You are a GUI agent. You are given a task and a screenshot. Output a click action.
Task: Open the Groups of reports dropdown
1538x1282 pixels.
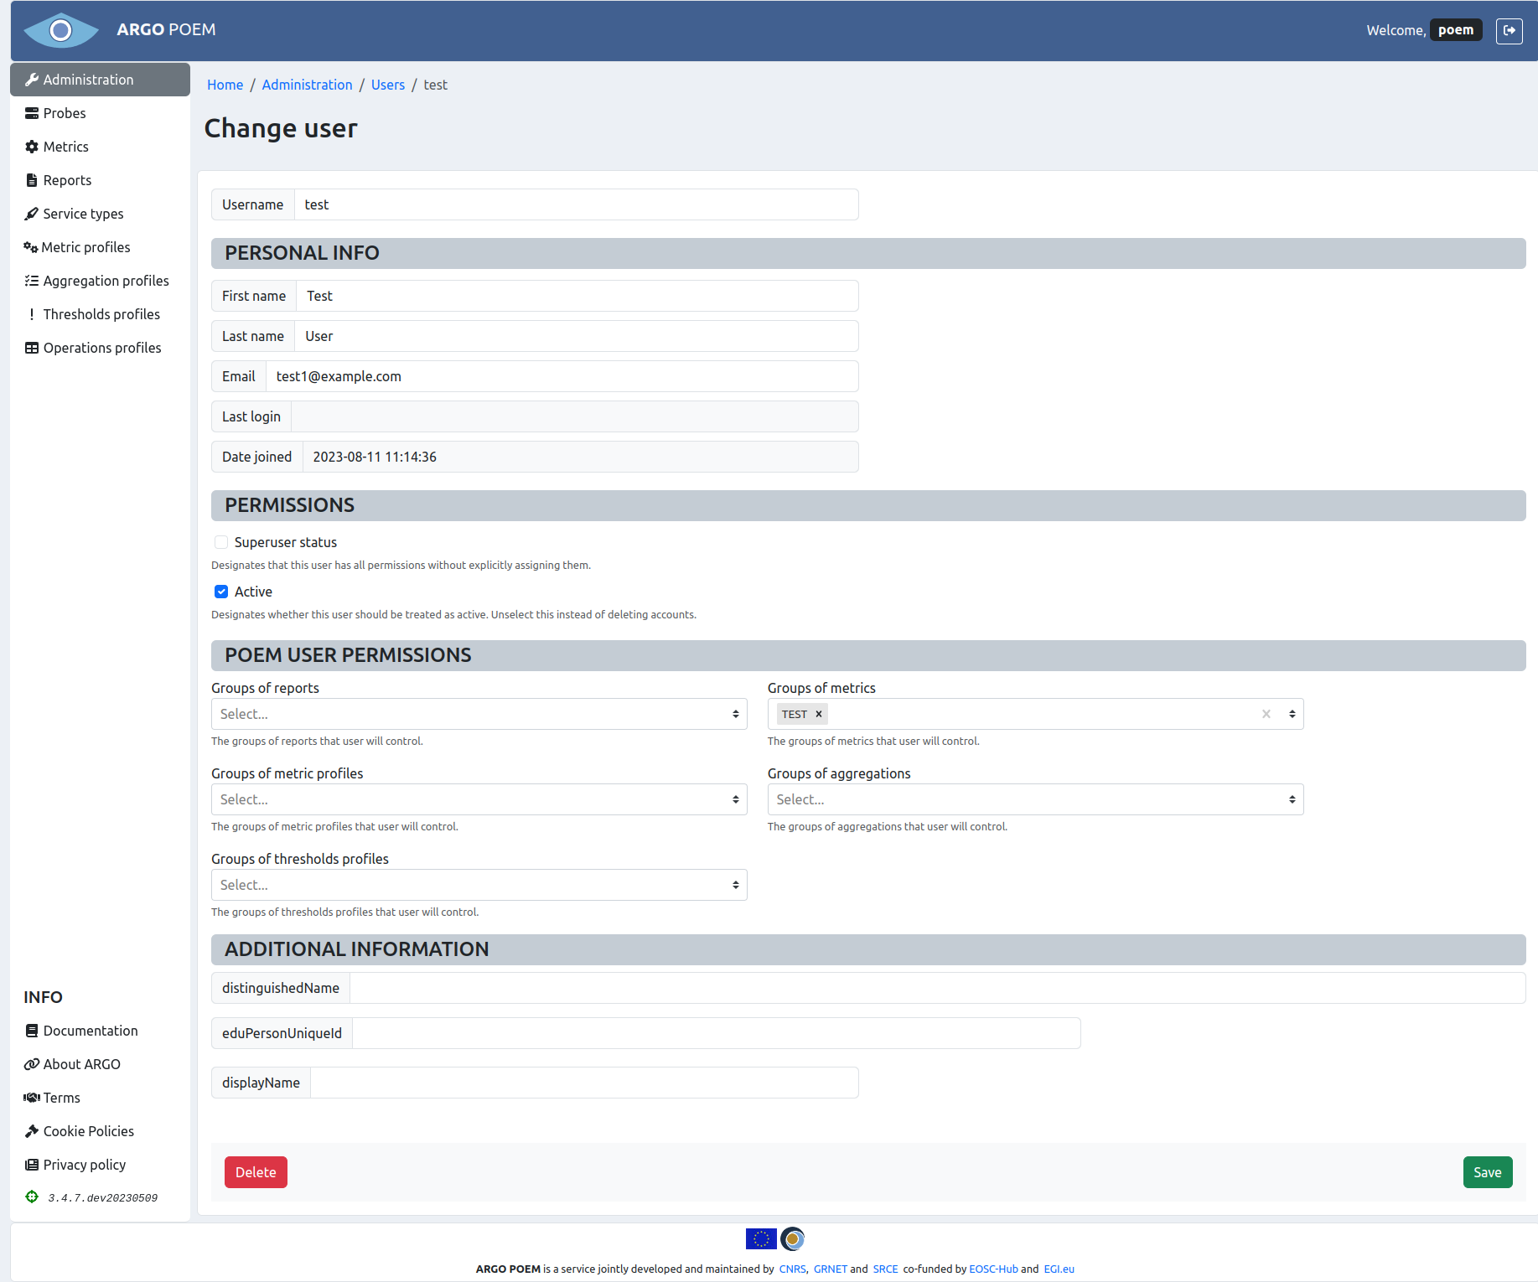(x=479, y=714)
